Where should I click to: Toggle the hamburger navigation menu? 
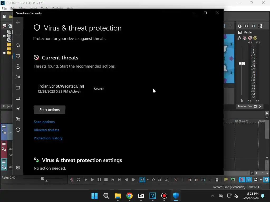(x=18, y=33)
